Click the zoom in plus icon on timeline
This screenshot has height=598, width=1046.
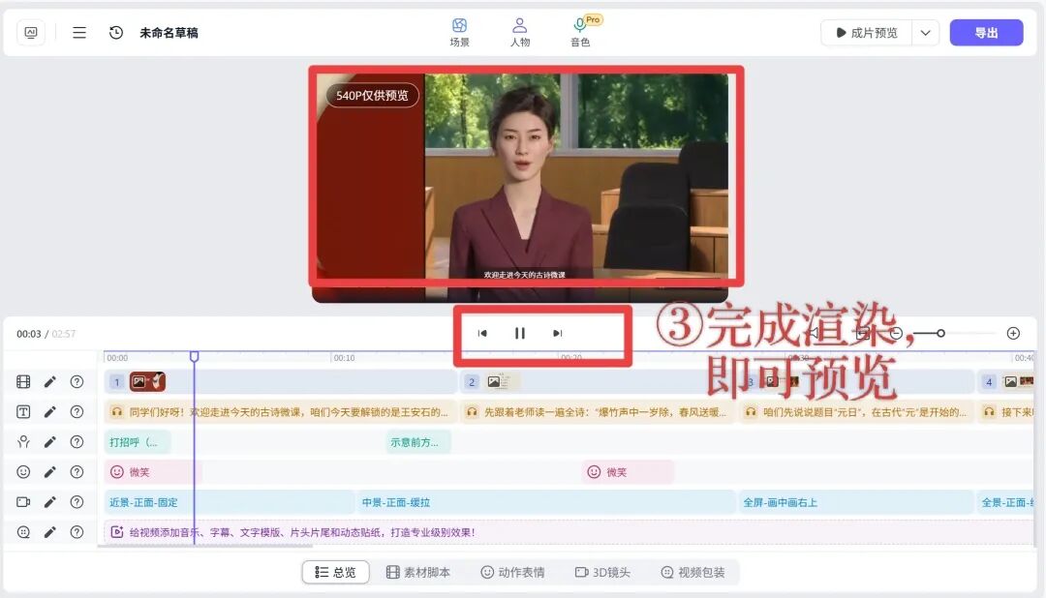(x=1013, y=333)
